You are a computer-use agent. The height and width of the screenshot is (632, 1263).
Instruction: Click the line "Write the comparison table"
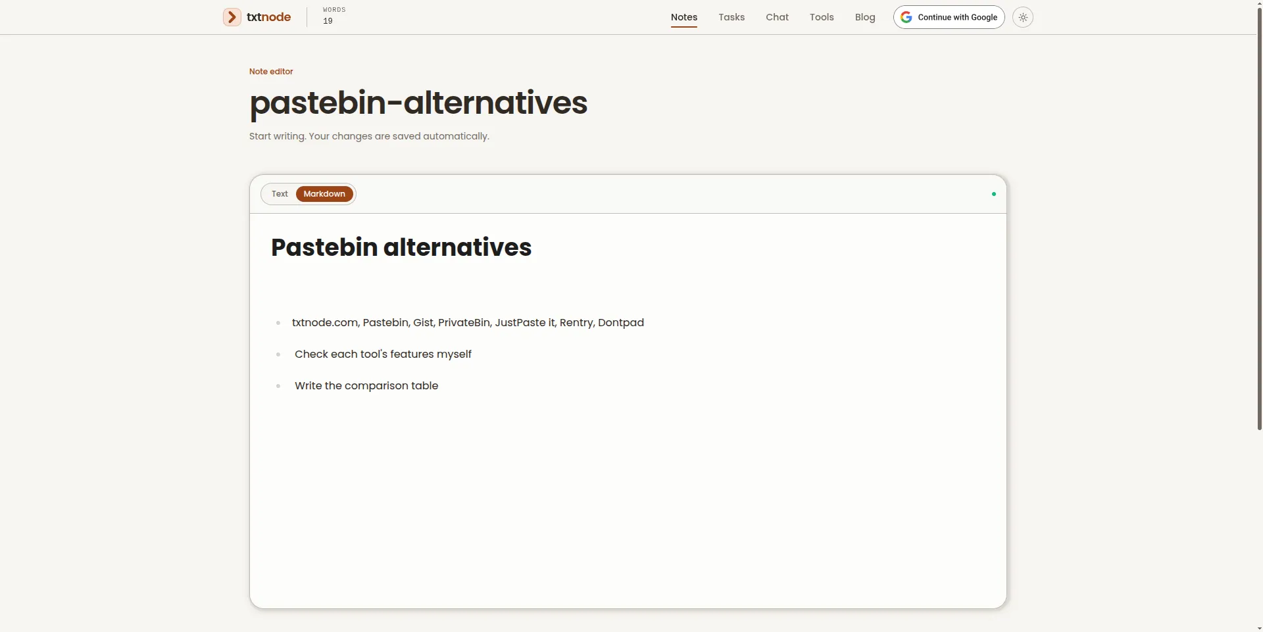pos(366,385)
